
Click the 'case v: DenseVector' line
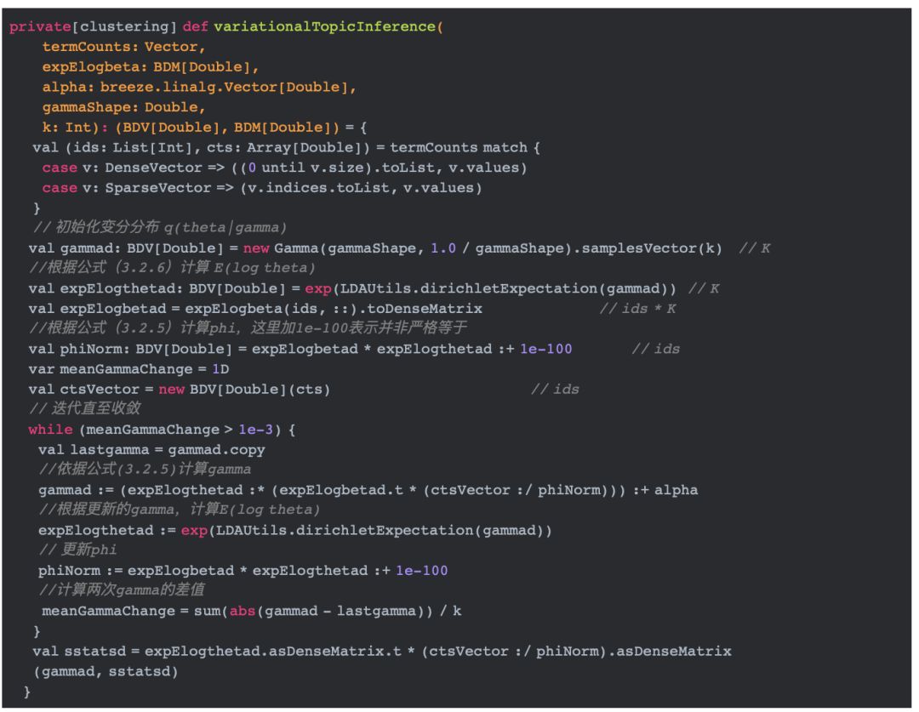284,168
